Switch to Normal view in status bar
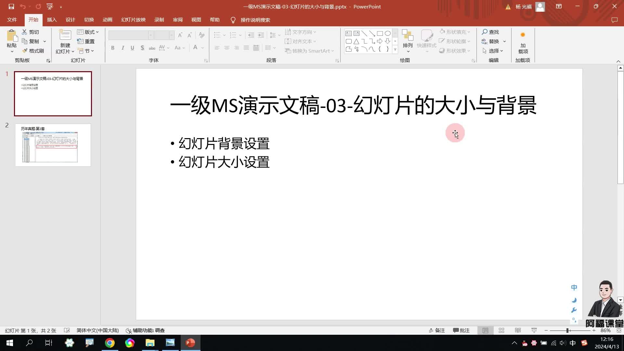Image resolution: width=624 pixels, height=351 pixels. [x=485, y=331]
